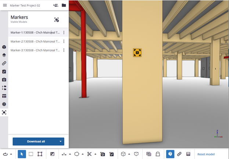Click the yellow marker on the column
Viewport: 229px width, 159px height.
[x=137, y=53]
